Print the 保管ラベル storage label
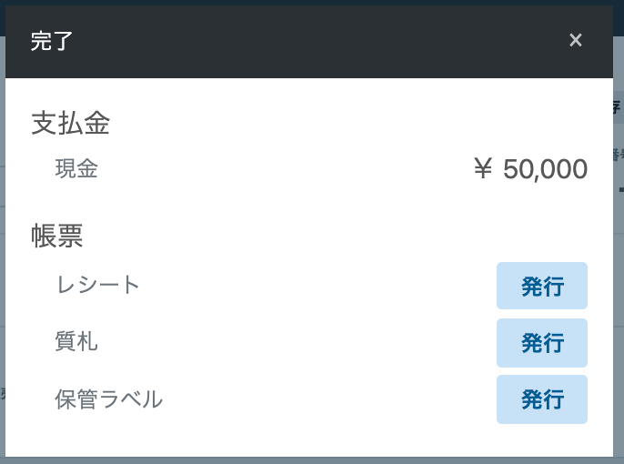 (x=542, y=399)
